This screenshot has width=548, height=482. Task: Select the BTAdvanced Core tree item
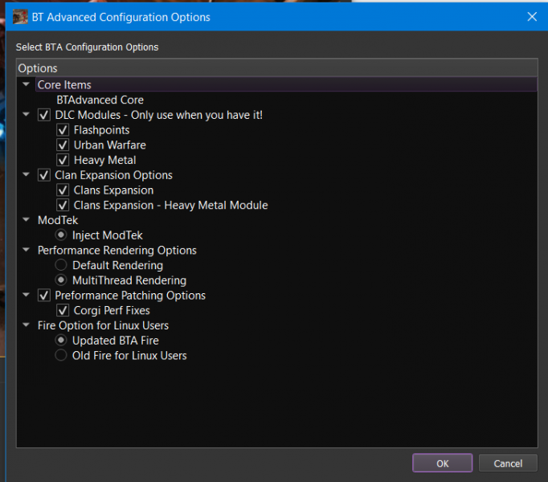pos(100,100)
